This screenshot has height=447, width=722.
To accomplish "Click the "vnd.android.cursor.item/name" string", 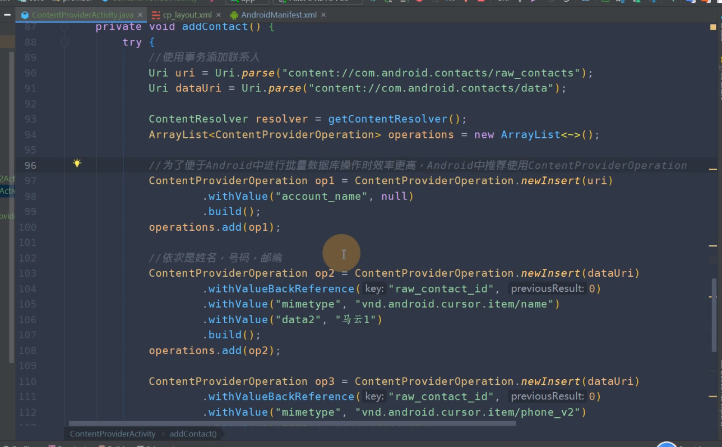I will (455, 304).
